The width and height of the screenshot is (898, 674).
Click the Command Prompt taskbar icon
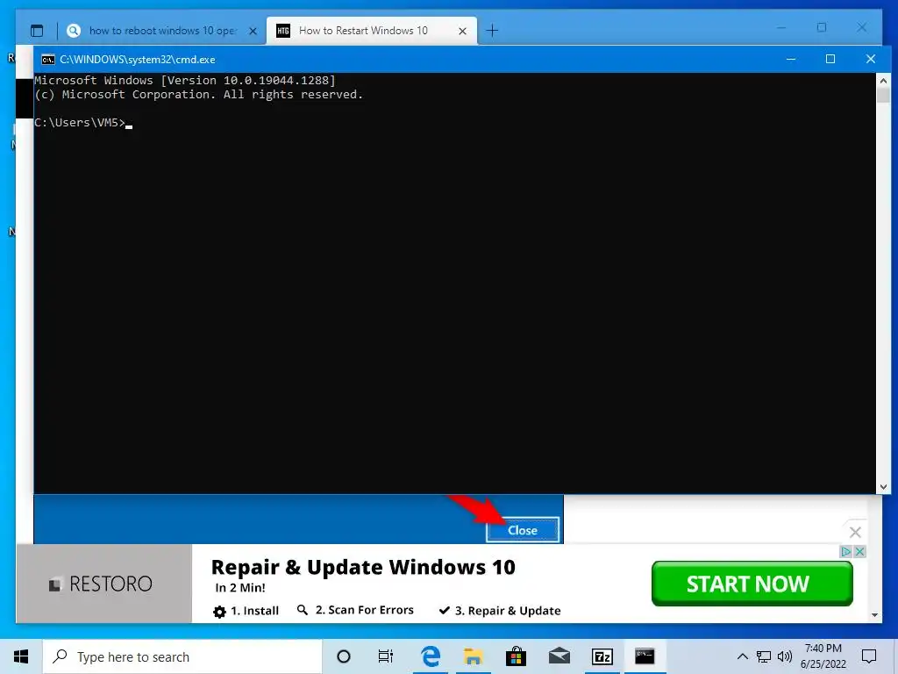tap(645, 656)
